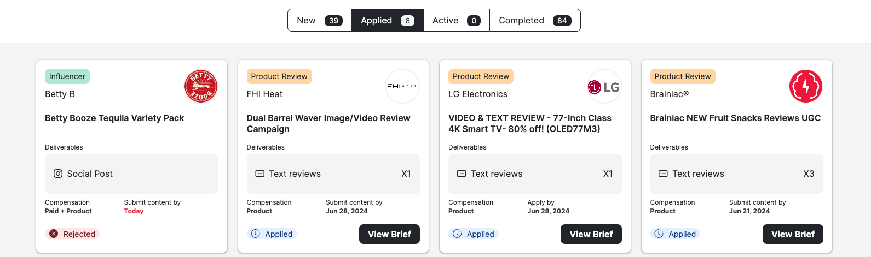The width and height of the screenshot is (871, 257).
Task: Open the Active tab
Action: point(457,20)
